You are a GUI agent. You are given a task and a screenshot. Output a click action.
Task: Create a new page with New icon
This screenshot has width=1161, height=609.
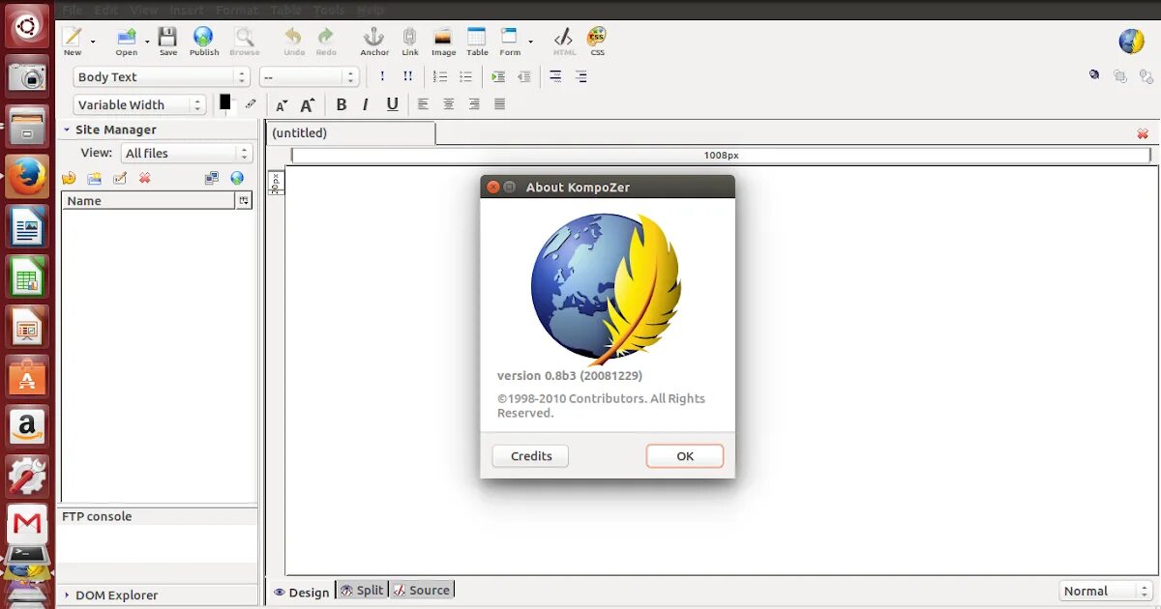[73, 40]
